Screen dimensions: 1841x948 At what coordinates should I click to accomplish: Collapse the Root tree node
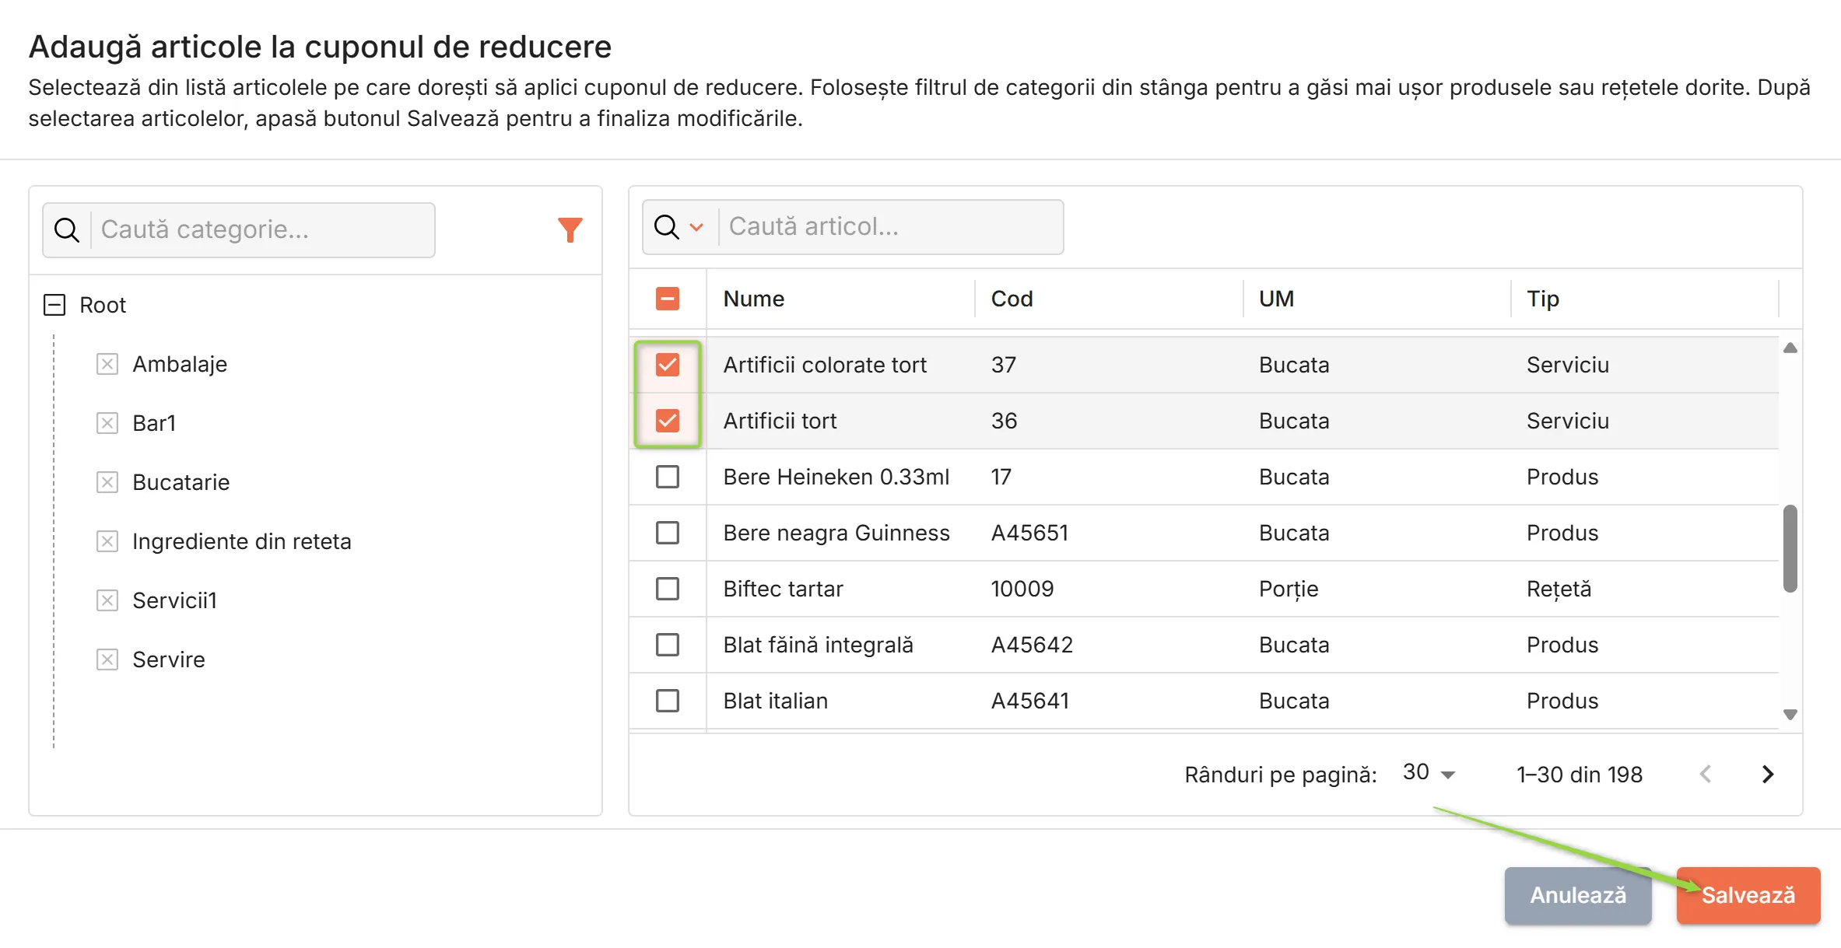[x=54, y=304]
